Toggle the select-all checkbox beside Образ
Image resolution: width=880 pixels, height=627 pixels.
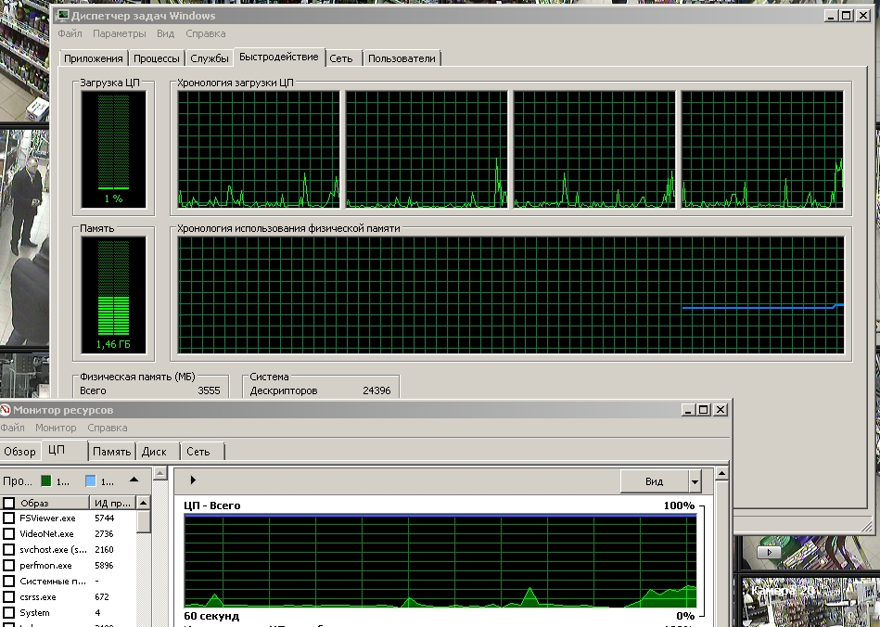click(x=9, y=503)
